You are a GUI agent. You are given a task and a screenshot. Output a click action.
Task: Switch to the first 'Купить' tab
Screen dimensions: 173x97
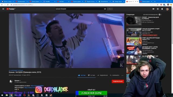pos(8,2)
